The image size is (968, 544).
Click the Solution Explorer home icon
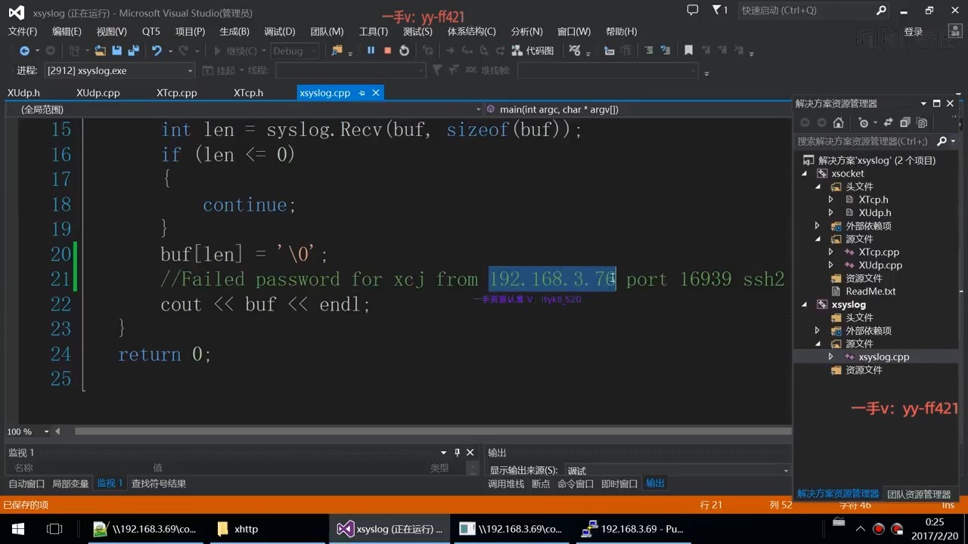pos(838,122)
